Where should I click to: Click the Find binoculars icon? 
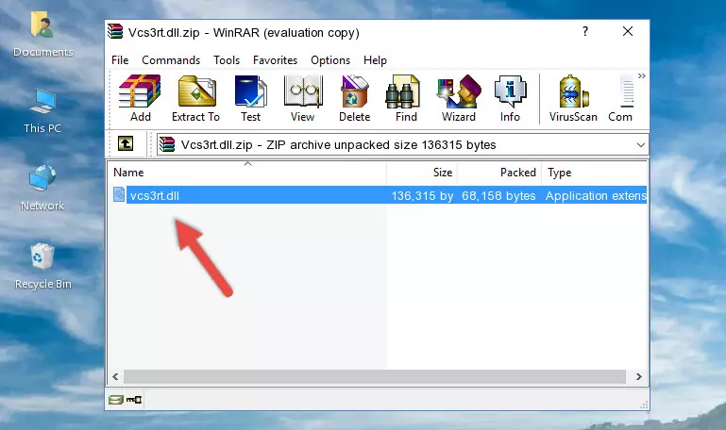click(x=406, y=98)
